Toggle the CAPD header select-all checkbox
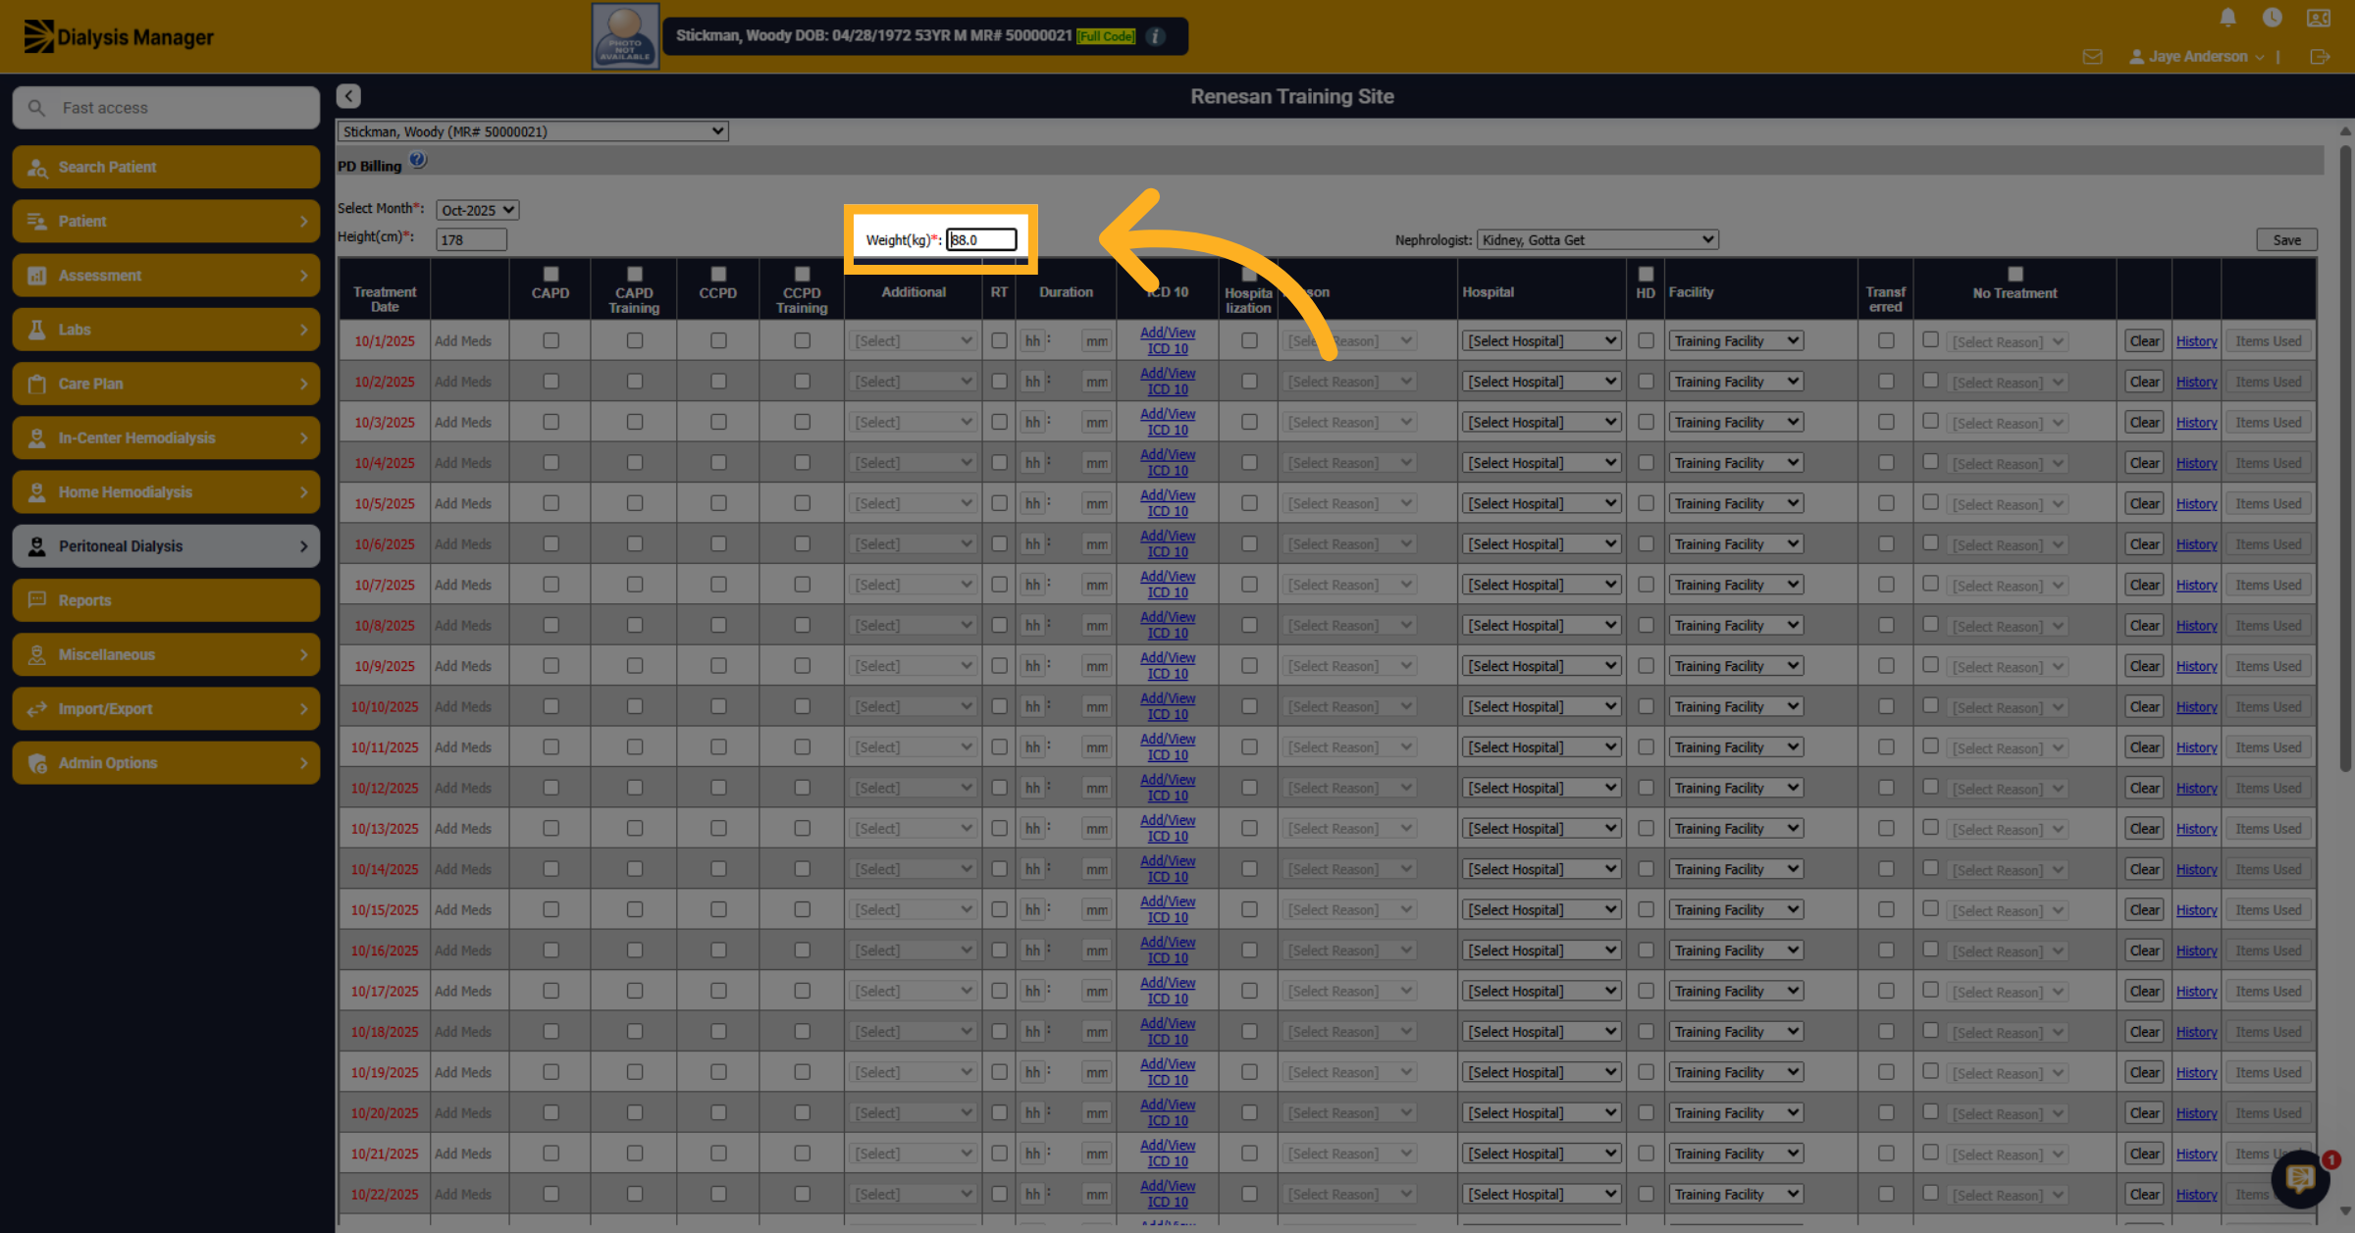2355x1233 pixels. tap(550, 274)
